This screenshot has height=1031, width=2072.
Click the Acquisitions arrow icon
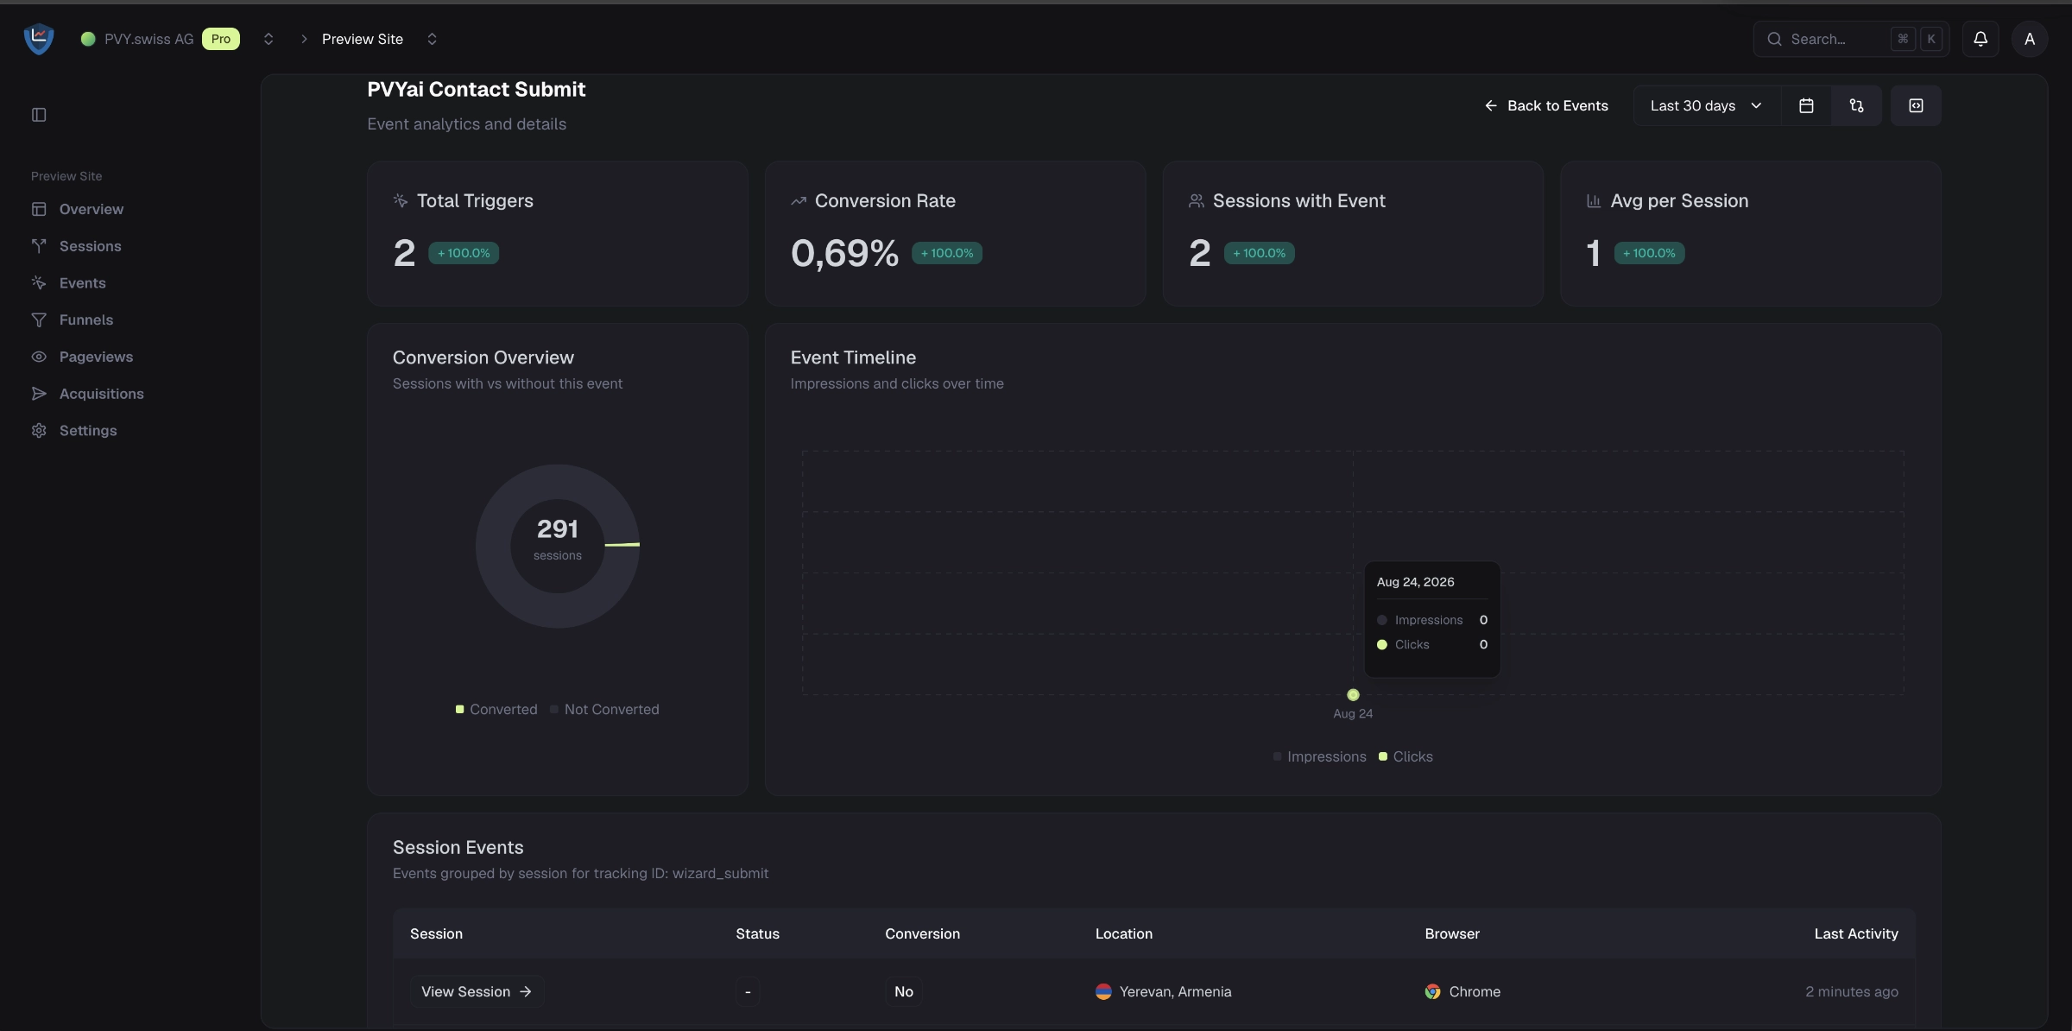39,394
